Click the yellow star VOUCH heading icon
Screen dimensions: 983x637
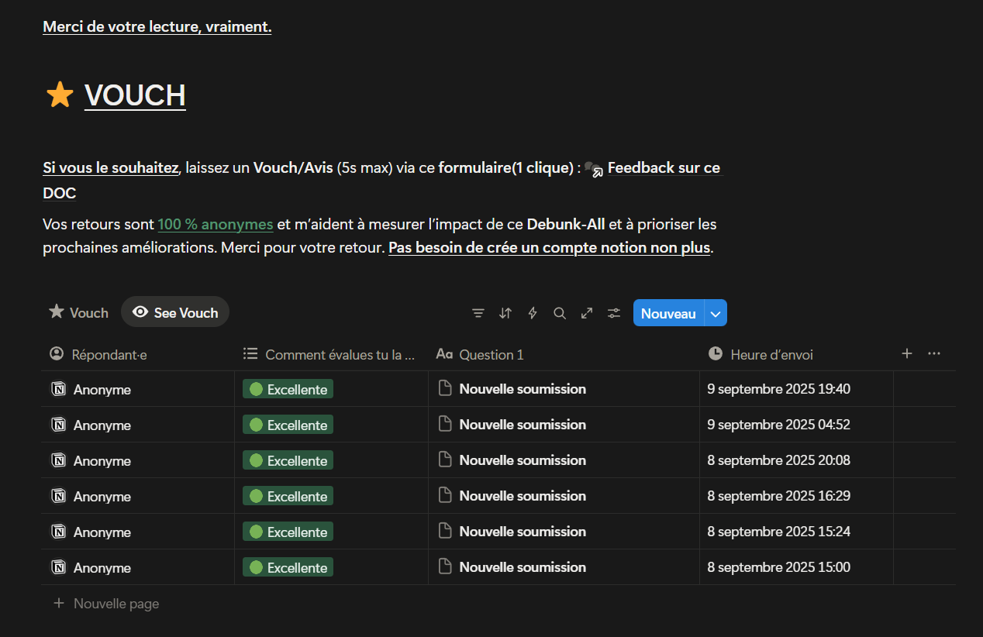pos(59,95)
